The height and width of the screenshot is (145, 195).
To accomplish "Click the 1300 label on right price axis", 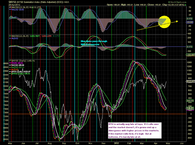I will [189, 62].
